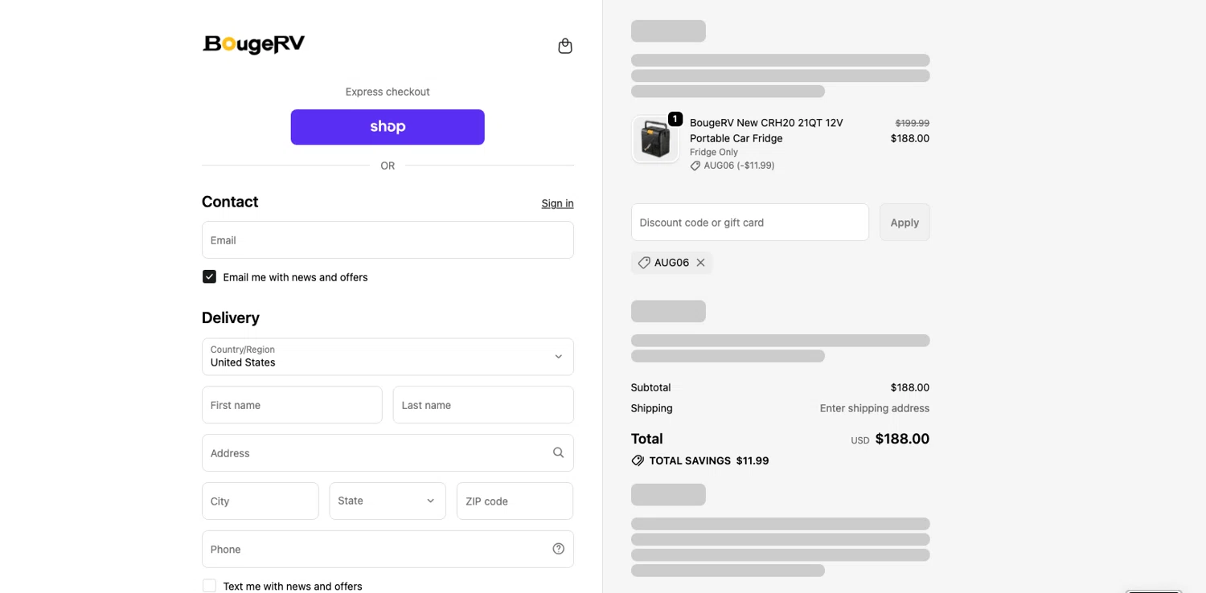Focus the City input field
The image size is (1206, 593).
click(260, 501)
